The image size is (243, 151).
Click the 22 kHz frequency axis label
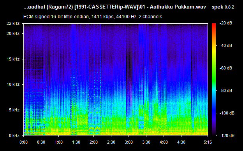tap(13, 24)
